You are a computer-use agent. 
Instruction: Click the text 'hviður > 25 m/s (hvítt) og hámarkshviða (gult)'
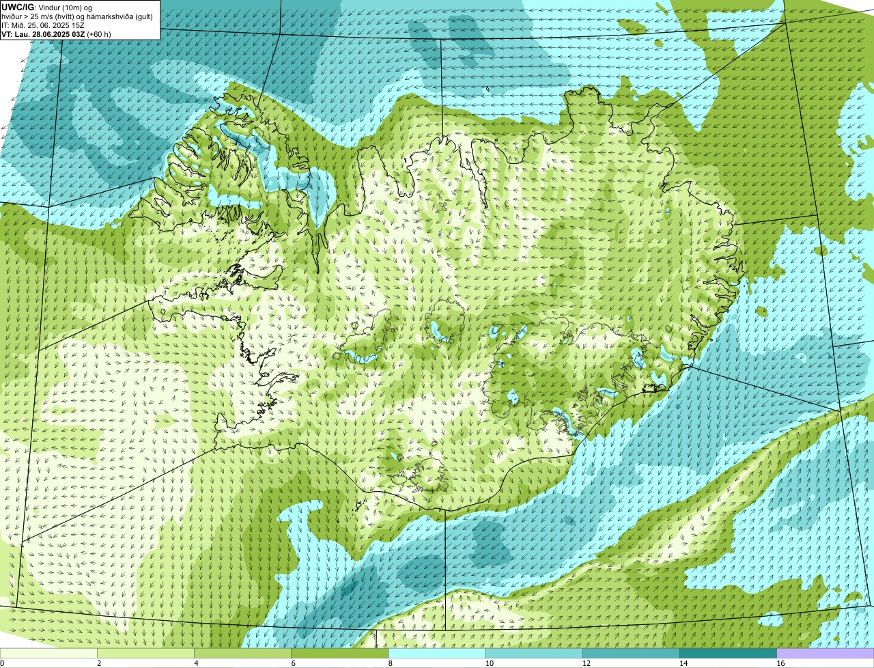pos(77,16)
